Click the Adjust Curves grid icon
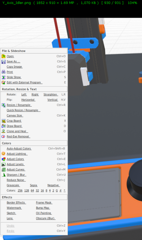Viewport: 142px width, 240px height. pos(4,169)
